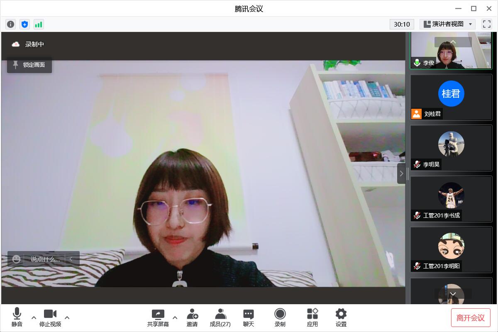Expand share screen options arrow
The image size is (498, 332).
pyautogui.click(x=175, y=318)
